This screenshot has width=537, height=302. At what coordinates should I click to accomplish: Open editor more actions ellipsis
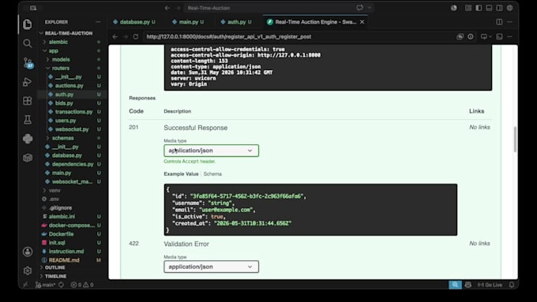click(509, 22)
